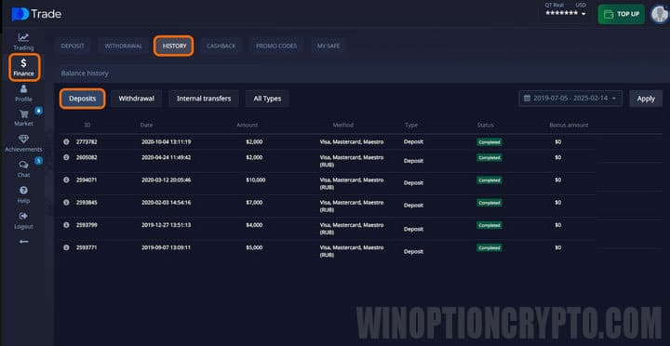Viewport: 670px width, 346px height.
Task: Click the green Top Up button
Action: tap(622, 14)
